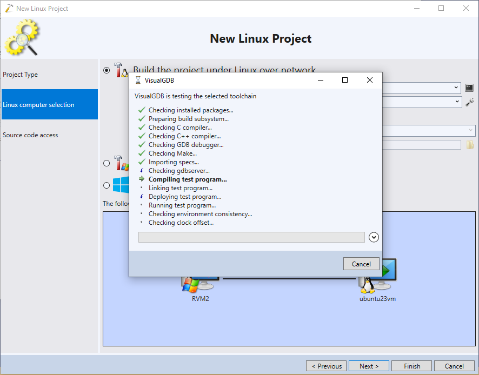Click the hammer and penguin build icon
The width and height of the screenshot is (479, 375).
(121, 70)
